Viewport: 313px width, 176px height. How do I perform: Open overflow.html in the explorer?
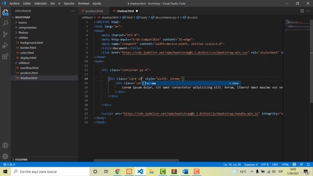tap(29, 68)
